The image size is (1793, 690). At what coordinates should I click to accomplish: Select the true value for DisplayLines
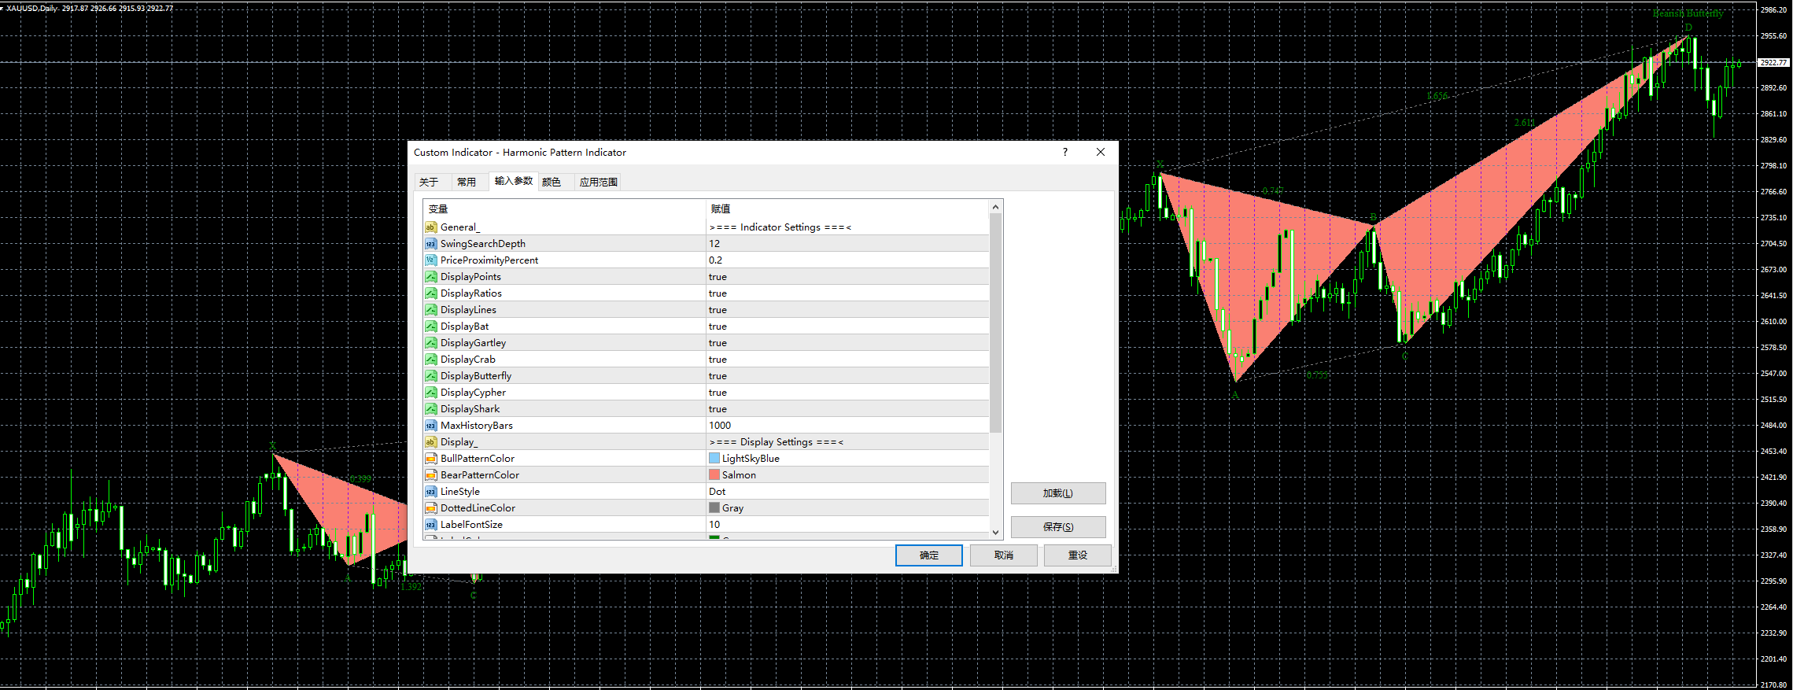[x=718, y=310]
